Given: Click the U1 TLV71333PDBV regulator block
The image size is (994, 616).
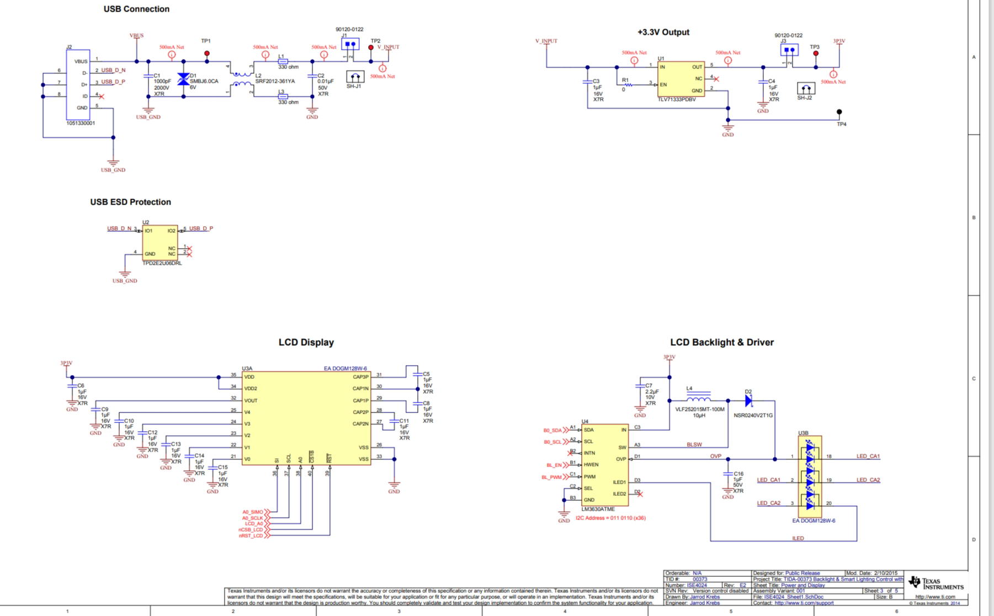Looking at the screenshot, I should [681, 79].
